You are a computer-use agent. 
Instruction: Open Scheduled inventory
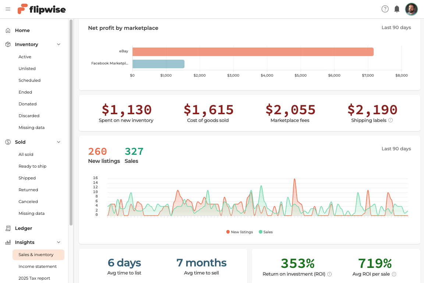click(x=29, y=80)
